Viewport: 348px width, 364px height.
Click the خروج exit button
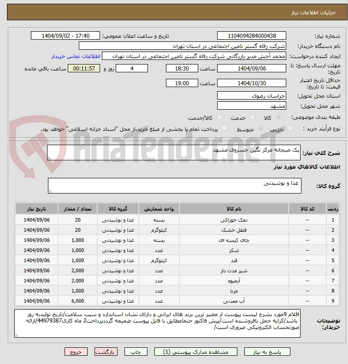click(76, 352)
